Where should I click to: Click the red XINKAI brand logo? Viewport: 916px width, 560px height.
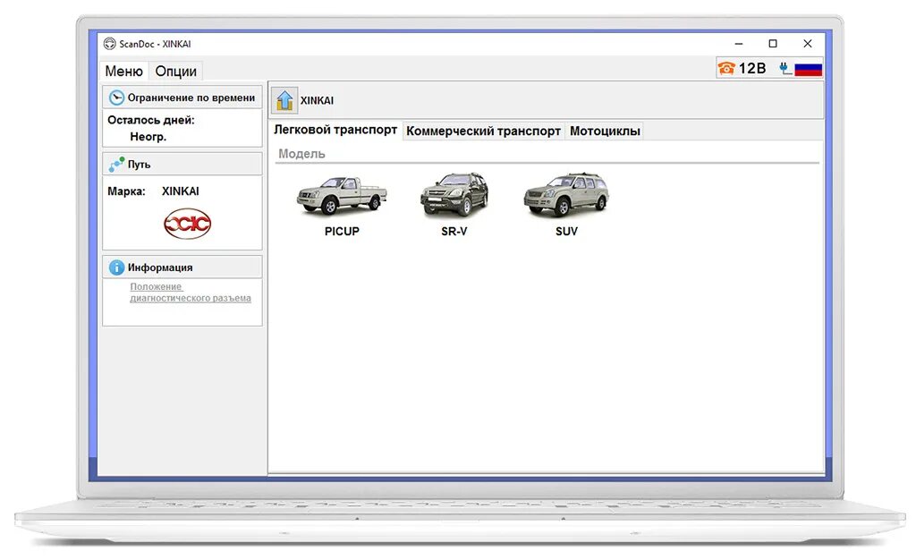coord(187,224)
